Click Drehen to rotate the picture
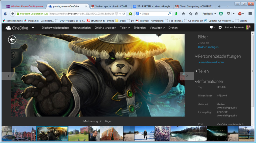 (x=173, y=28)
